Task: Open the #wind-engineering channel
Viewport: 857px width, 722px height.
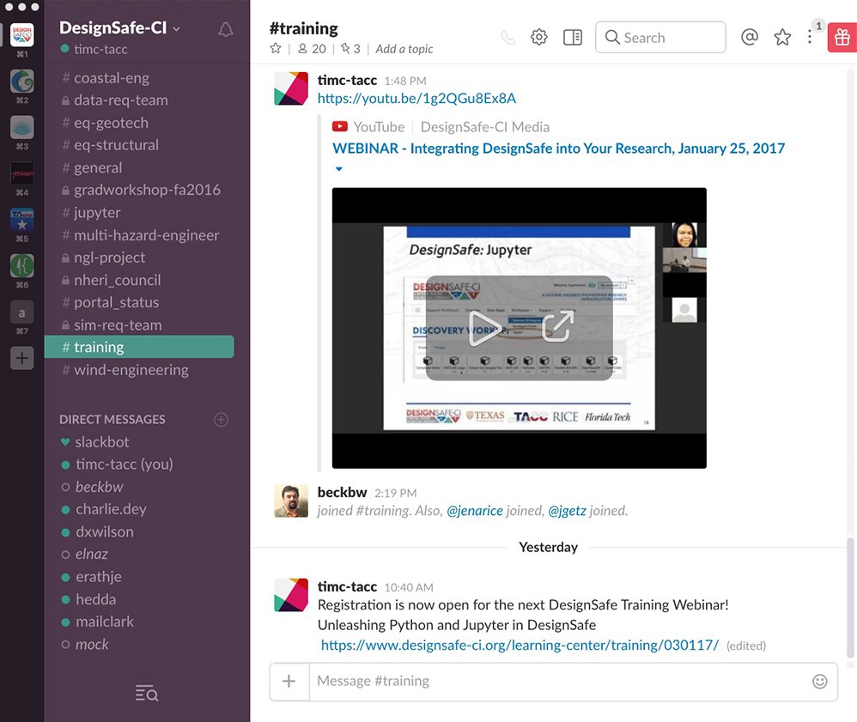Action: (131, 370)
